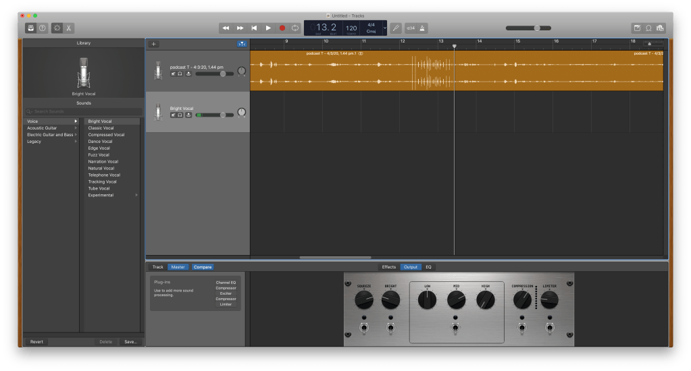Image resolution: width=691 pixels, height=371 pixels.
Task: Click the master volume slider in the toolbar
Action: pos(536,28)
